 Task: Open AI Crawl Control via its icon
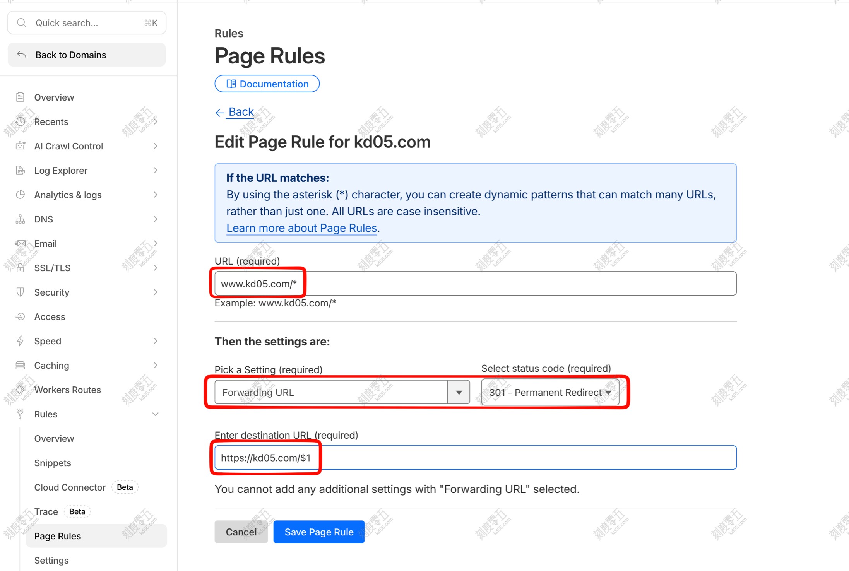20,146
